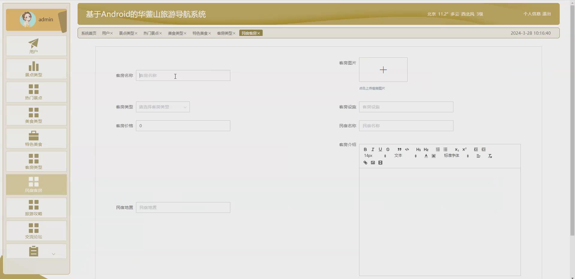Upload a room image via the plus box
Image resolution: width=575 pixels, height=279 pixels.
(x=383, y=69)
